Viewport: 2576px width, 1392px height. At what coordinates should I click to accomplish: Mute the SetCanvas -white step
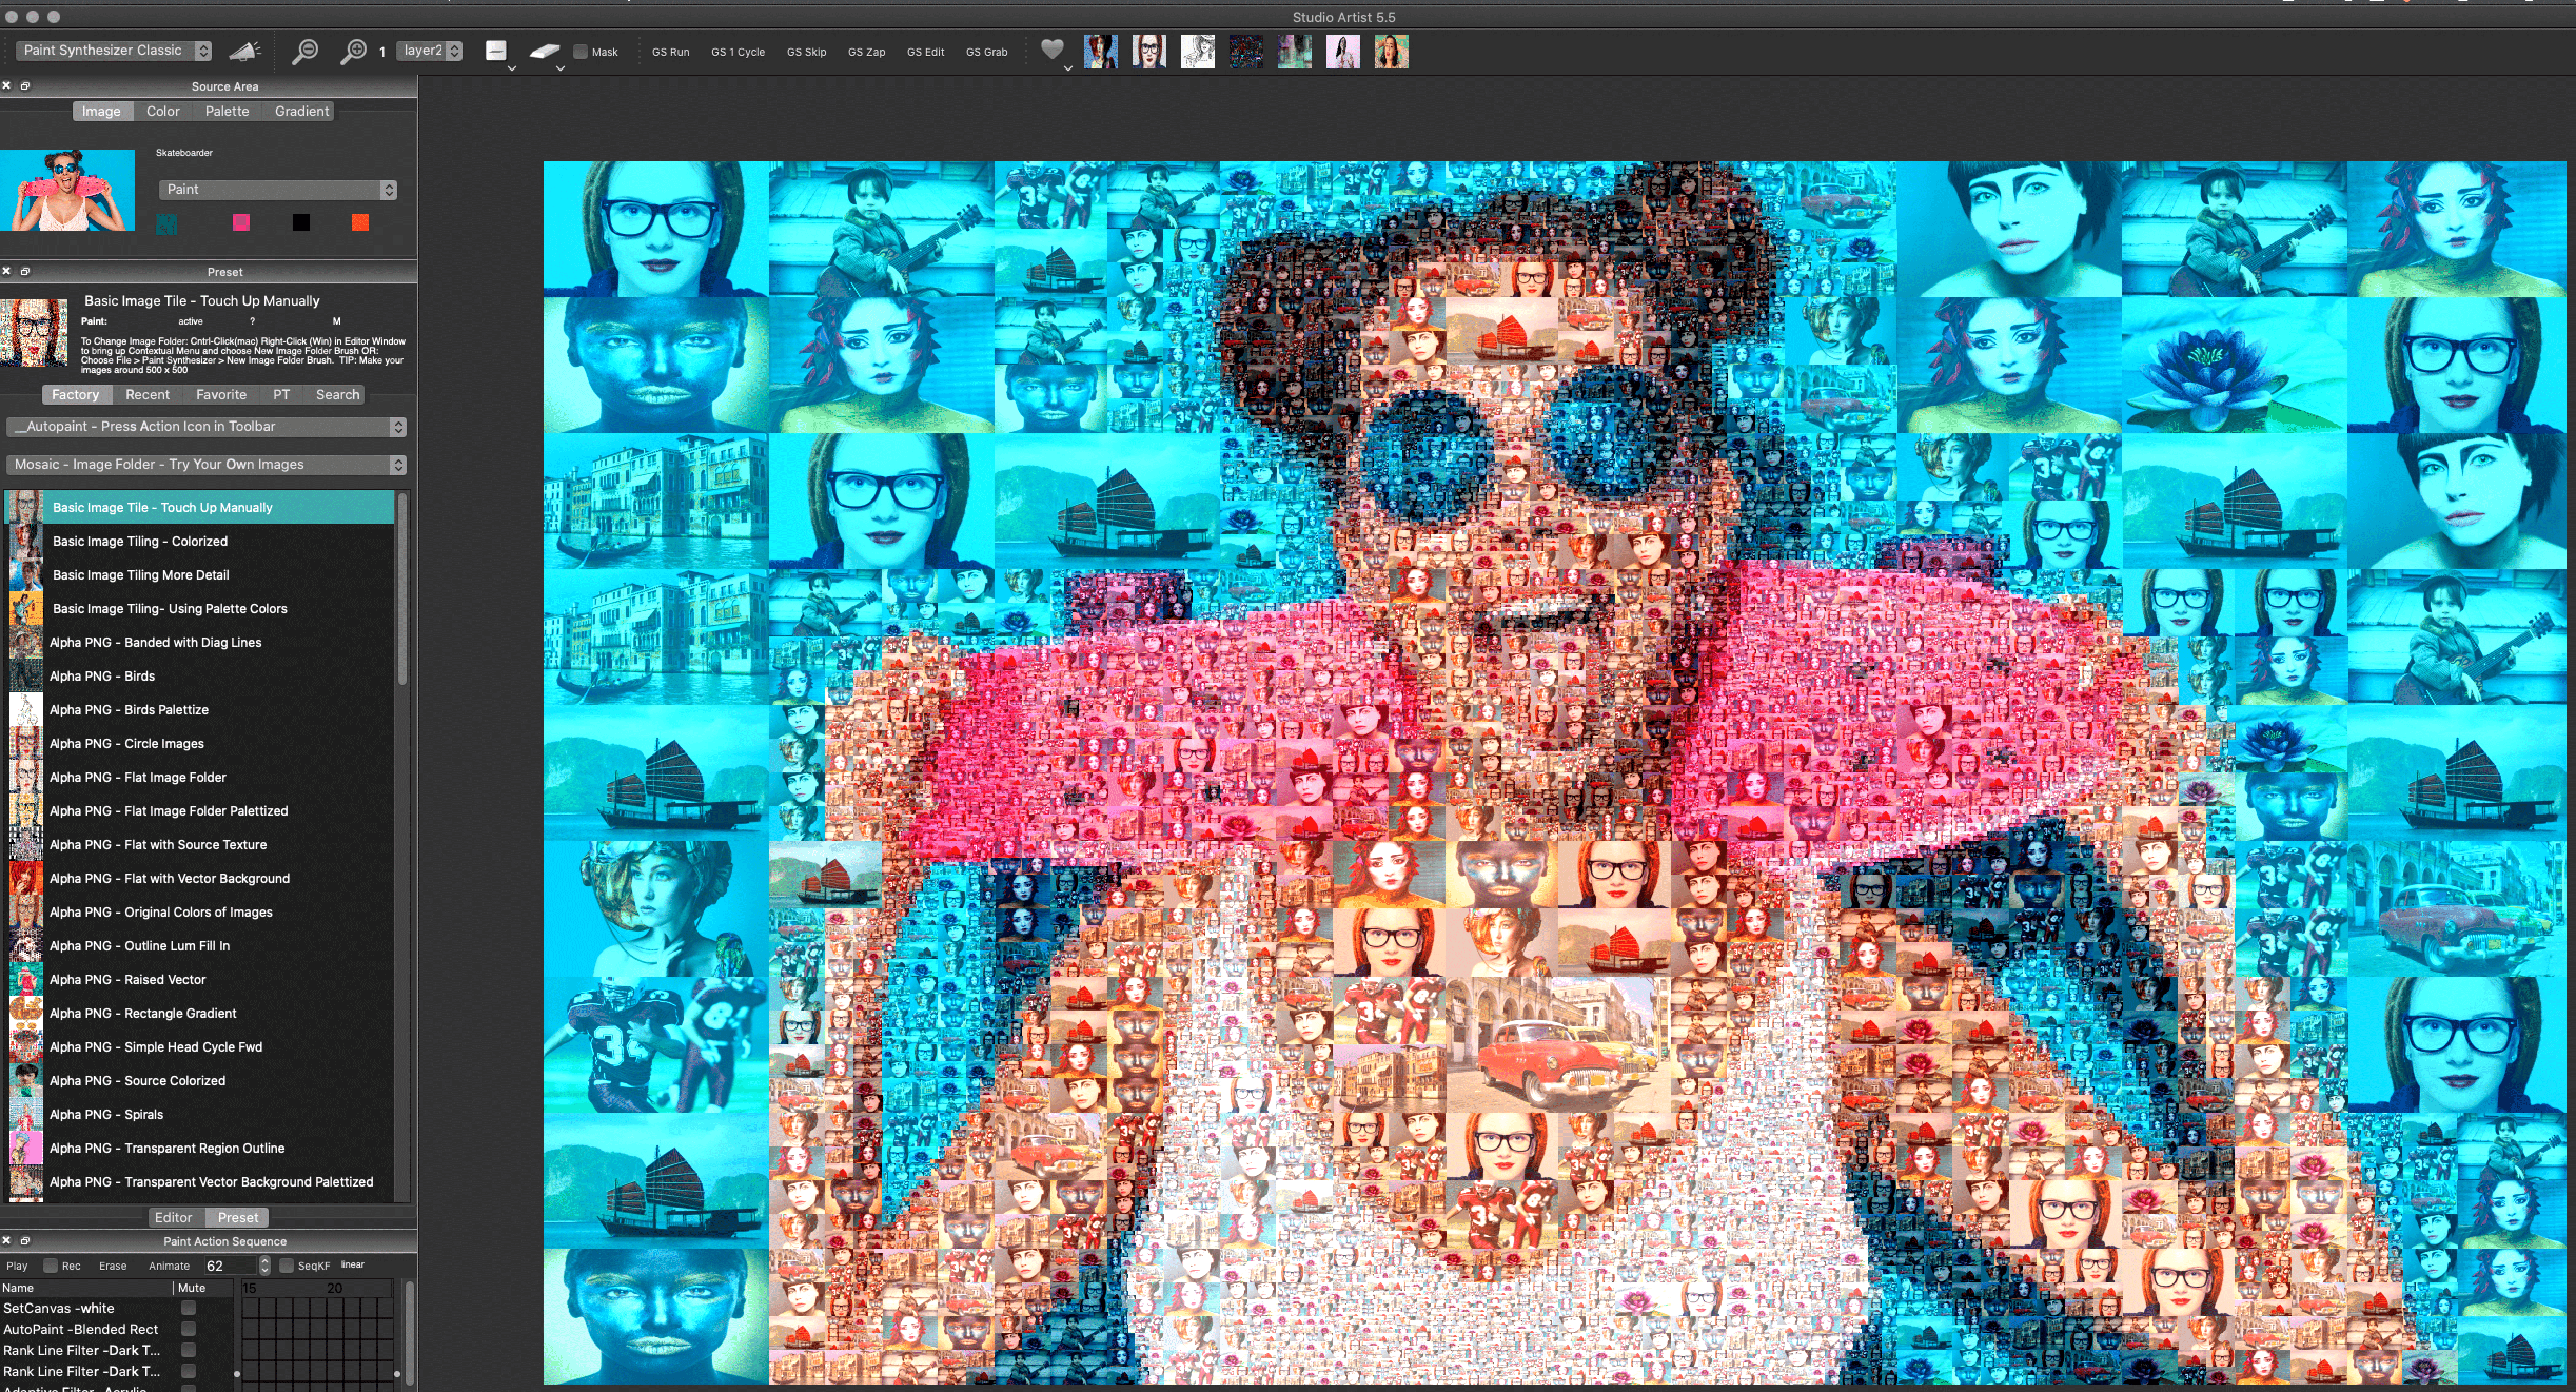pos(188,1308)
